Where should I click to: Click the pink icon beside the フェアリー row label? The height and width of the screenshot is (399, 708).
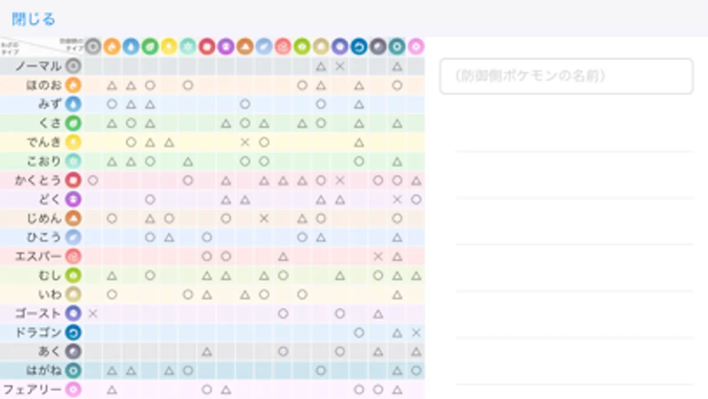(74, 390)
